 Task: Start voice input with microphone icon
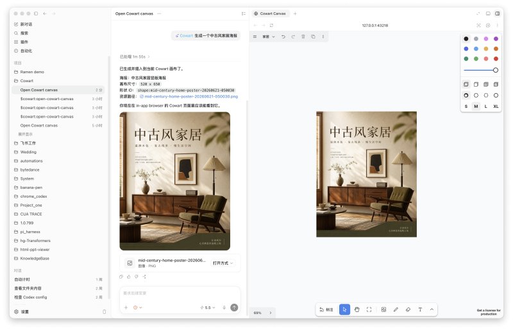click(x=224, y=308)
